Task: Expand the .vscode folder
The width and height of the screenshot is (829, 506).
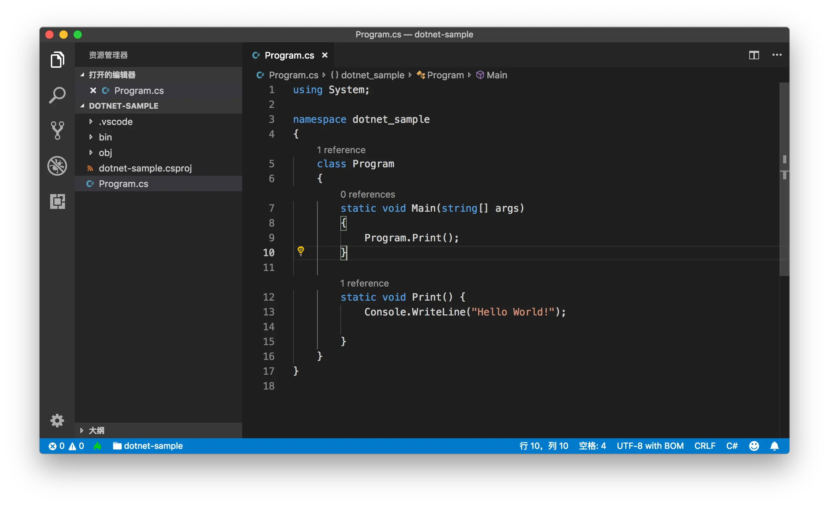Action: (116, 122)
